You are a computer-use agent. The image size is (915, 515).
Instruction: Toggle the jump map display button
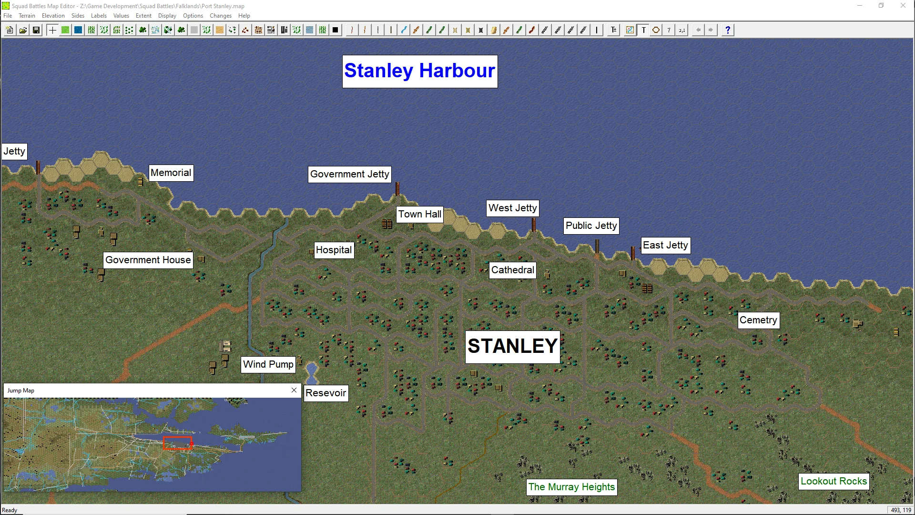point(630,30)
